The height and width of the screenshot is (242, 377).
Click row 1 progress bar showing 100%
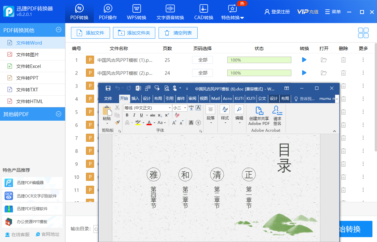pos(259,60)
